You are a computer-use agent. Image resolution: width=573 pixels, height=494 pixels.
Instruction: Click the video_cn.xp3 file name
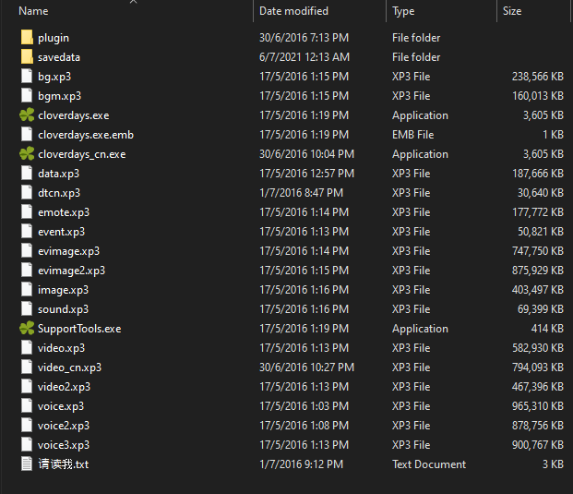69,367
